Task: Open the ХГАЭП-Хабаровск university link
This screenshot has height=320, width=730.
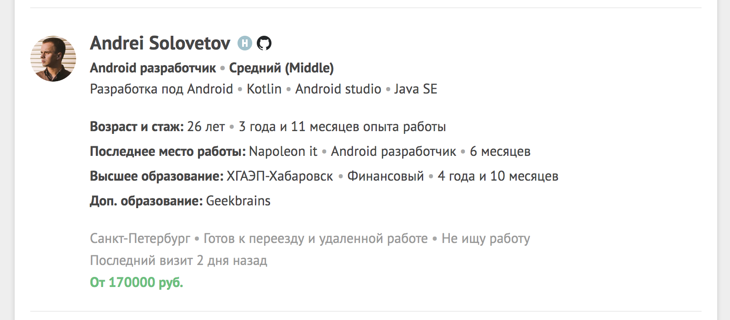Action: (280, 176)
